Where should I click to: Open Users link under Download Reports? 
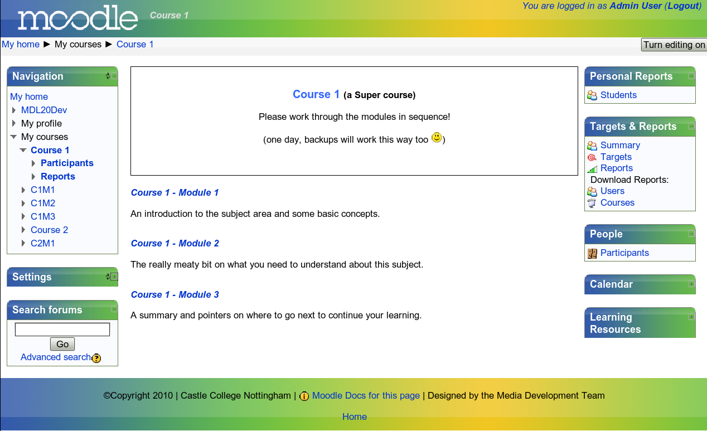point(612,191)
